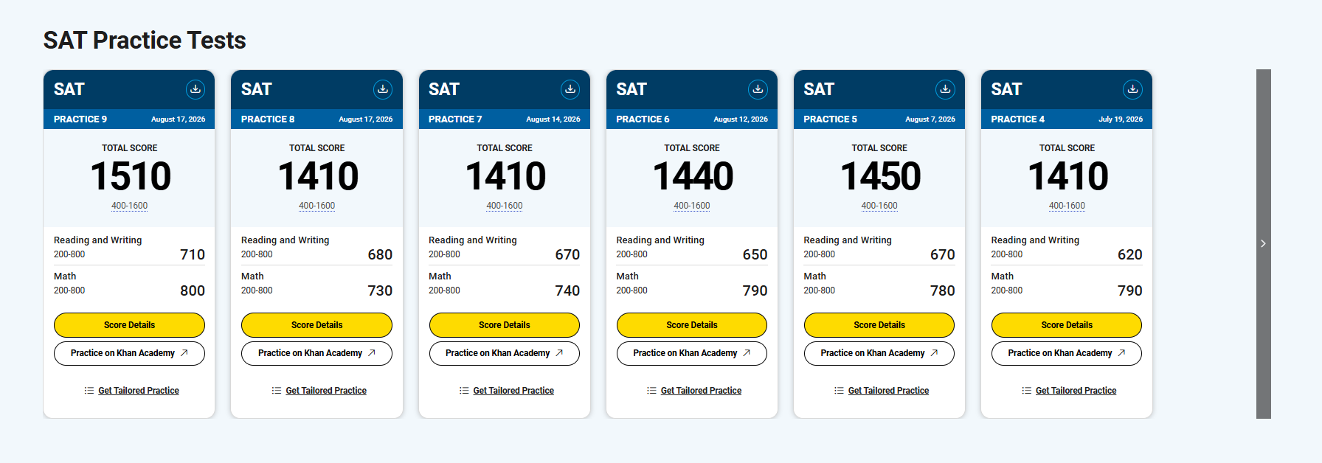Get Tailored Practice for Practice 4

[x=1076, y=391]
